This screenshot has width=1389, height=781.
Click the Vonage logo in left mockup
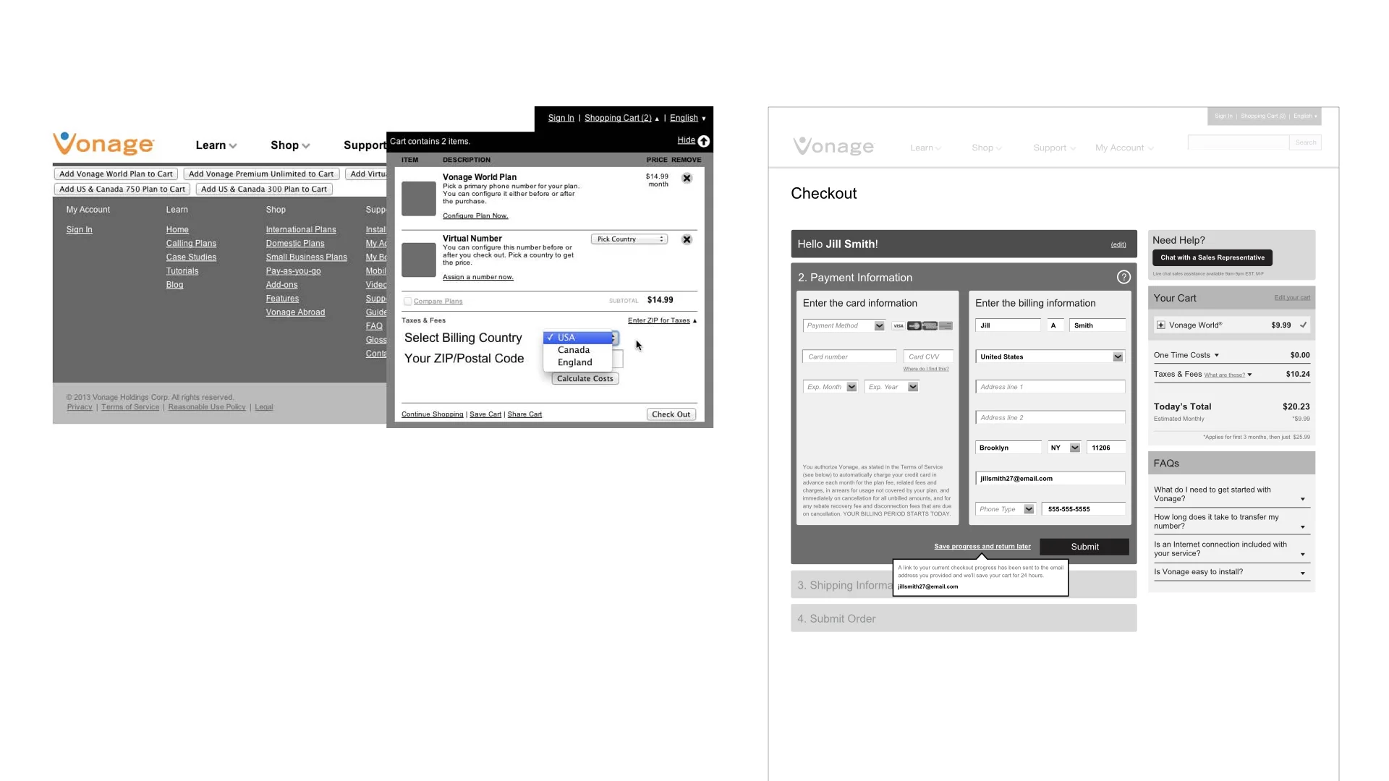(103, 143)
